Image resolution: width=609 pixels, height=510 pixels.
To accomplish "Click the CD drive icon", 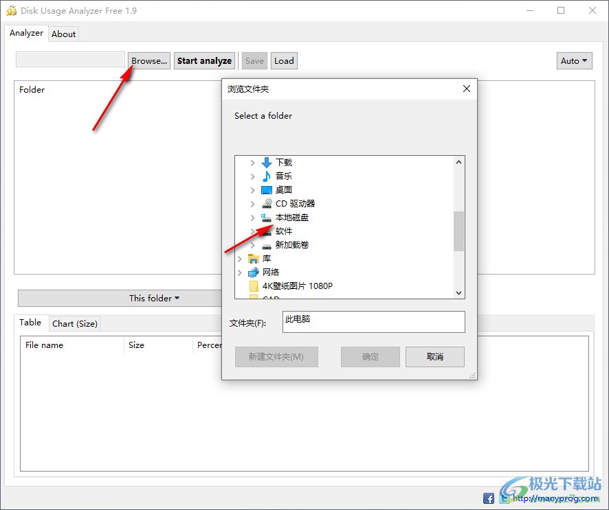I will point(267,204).
